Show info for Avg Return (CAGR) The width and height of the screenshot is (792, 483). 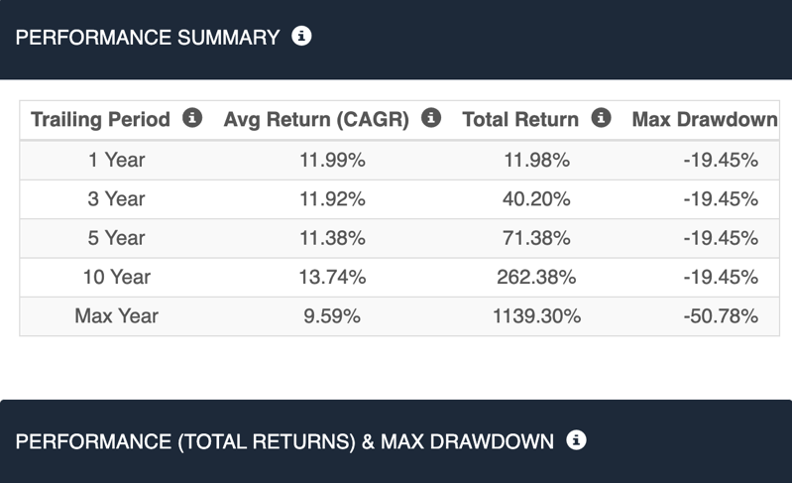pyautogui.click(x=431, y=118)
